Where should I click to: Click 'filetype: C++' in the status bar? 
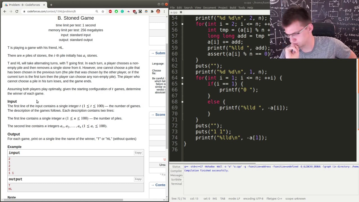[274, 199]
